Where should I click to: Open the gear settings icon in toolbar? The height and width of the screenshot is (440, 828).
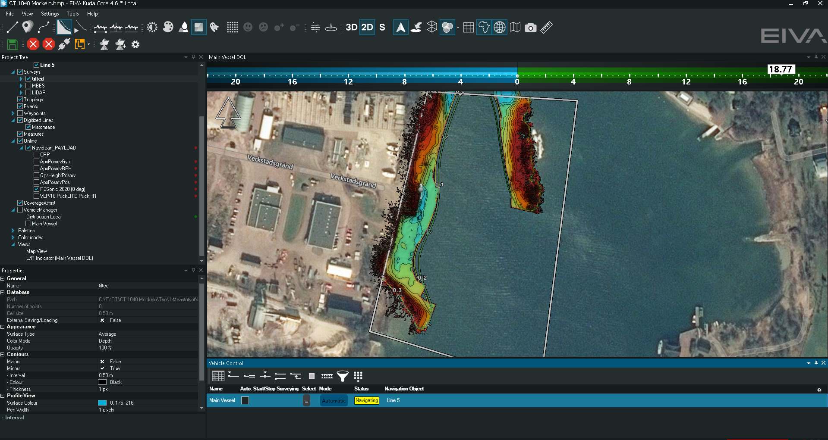coord(135,44)
